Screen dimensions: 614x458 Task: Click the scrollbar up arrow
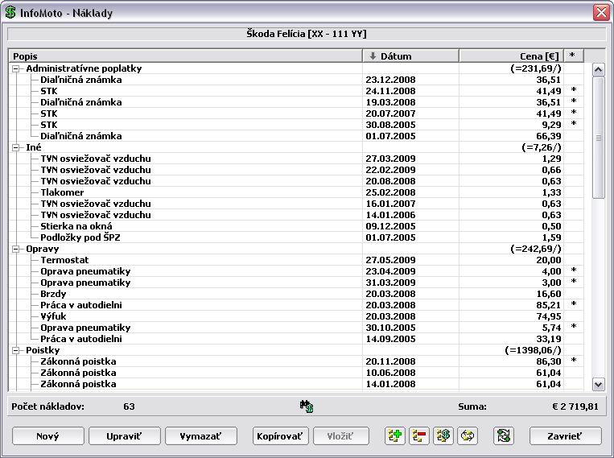tap(598, 70)
